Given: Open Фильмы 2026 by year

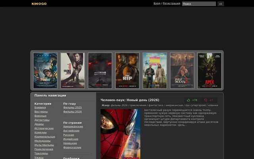Looking at the screenshot, I should point(73,112).
